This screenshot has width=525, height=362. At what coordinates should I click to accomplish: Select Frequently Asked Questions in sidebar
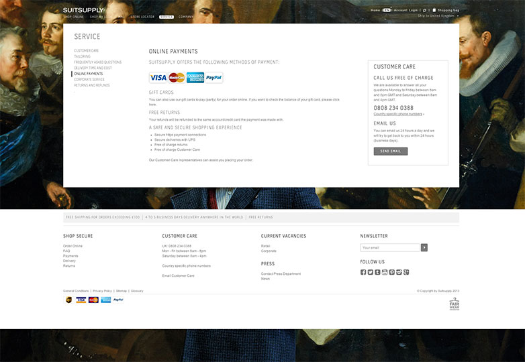tap(98, 62)
